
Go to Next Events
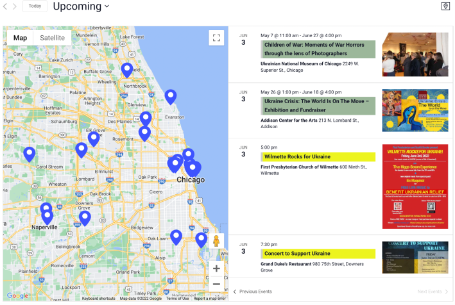tap(433, 292)
